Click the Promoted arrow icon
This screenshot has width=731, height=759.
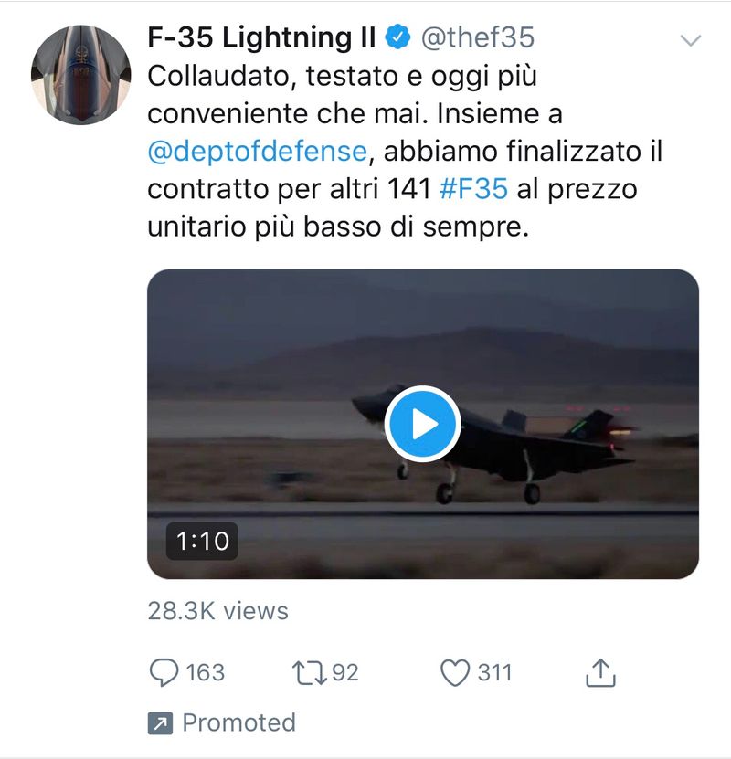click(159, 723)
